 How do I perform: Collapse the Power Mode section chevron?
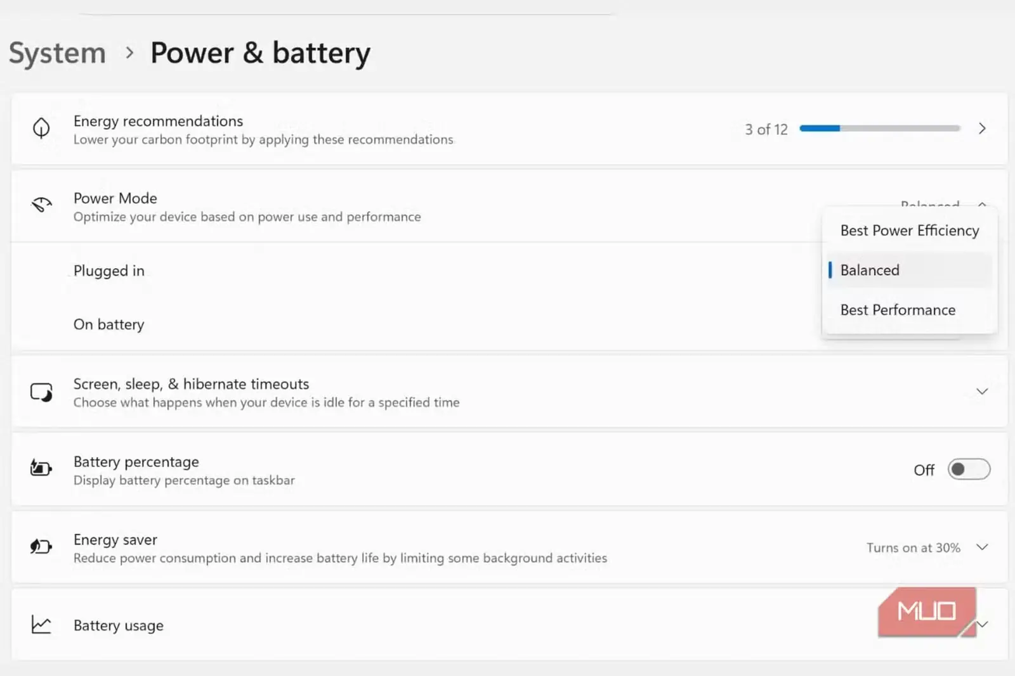tap(982, 204)
